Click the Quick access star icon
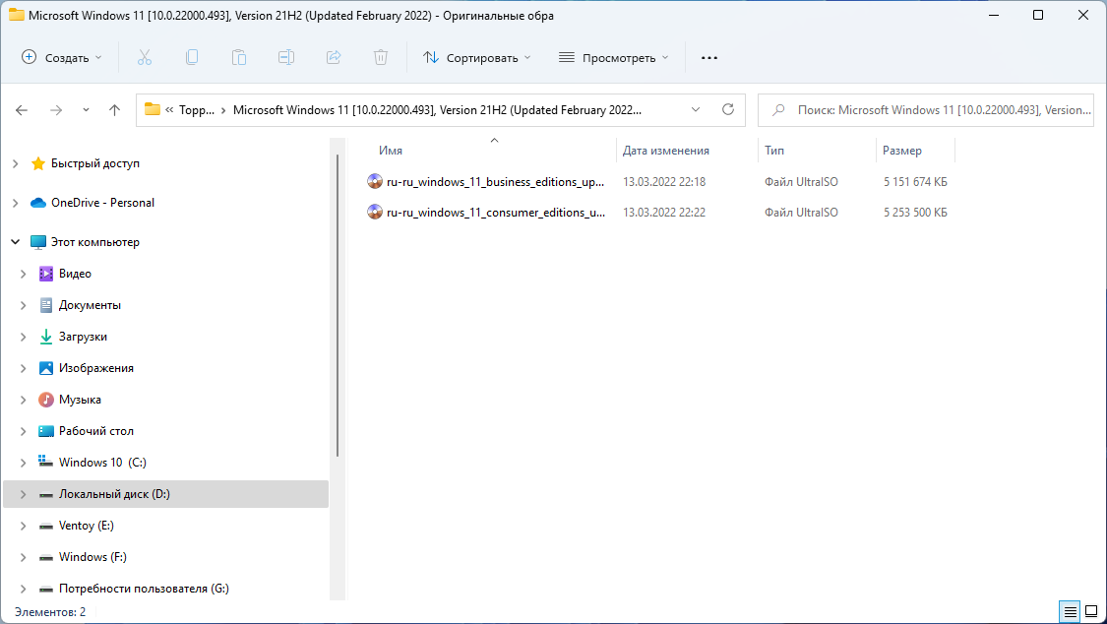Image resolution: width=1107 pixels, height=624 pixels. pyautogui.click(x=38, y=163)
